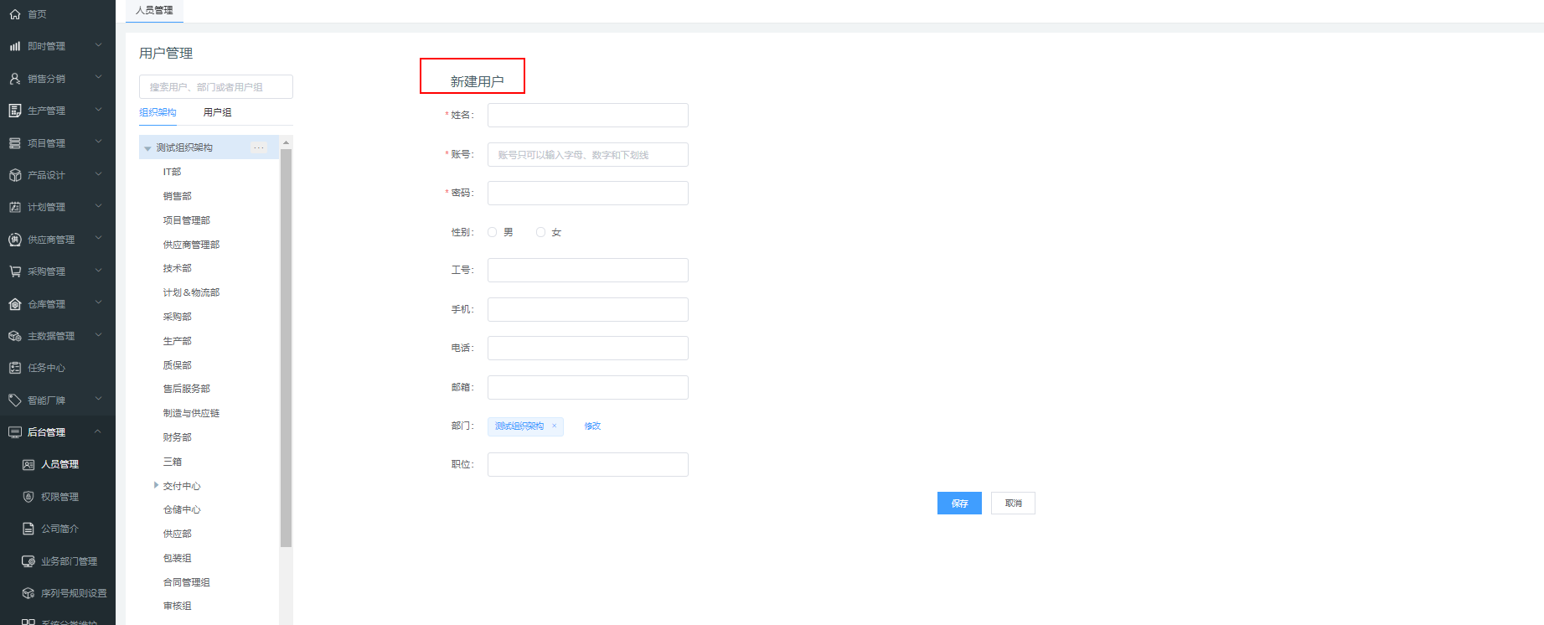
Task: Click the 仓库管理 warehouse icon
Action: point(14,304)
